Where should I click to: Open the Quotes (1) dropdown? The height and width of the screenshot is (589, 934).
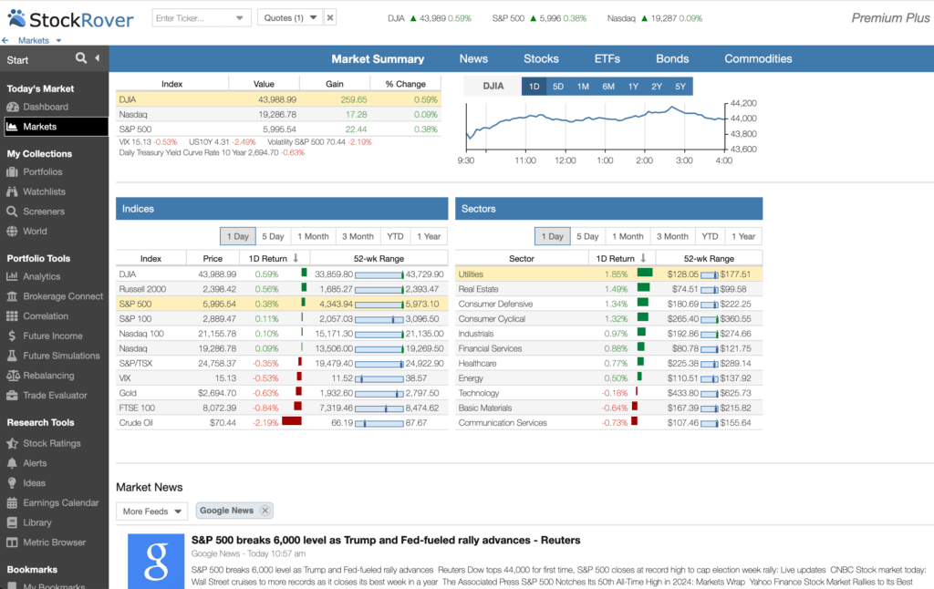[289, 18]
